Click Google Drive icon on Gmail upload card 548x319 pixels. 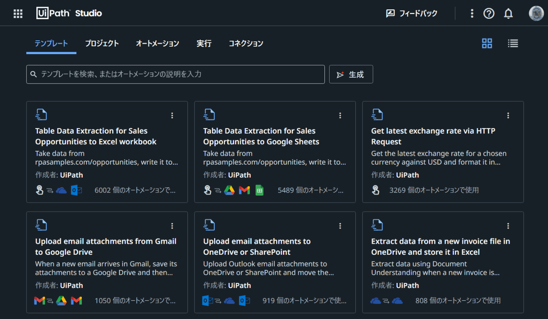(61, 301)
